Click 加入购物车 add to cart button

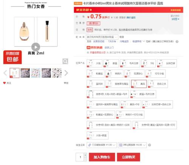[x=102, y=157]
